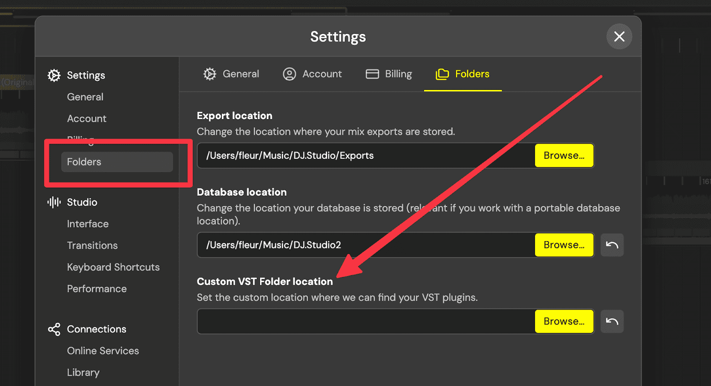Browse for a Custom VST Folder
This screenshot has height=386, width=711.
pyautogui.click(x=564, y=321)
